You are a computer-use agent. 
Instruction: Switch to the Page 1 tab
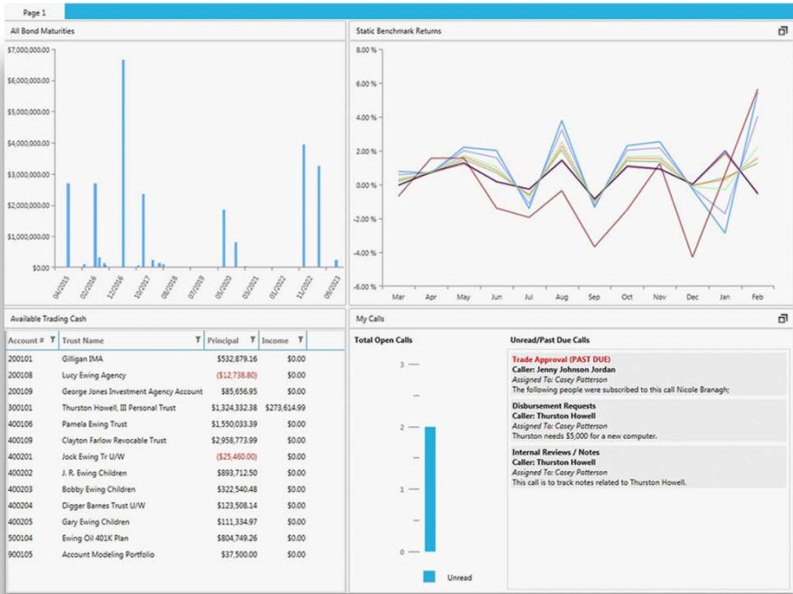(x=35, y=12)
